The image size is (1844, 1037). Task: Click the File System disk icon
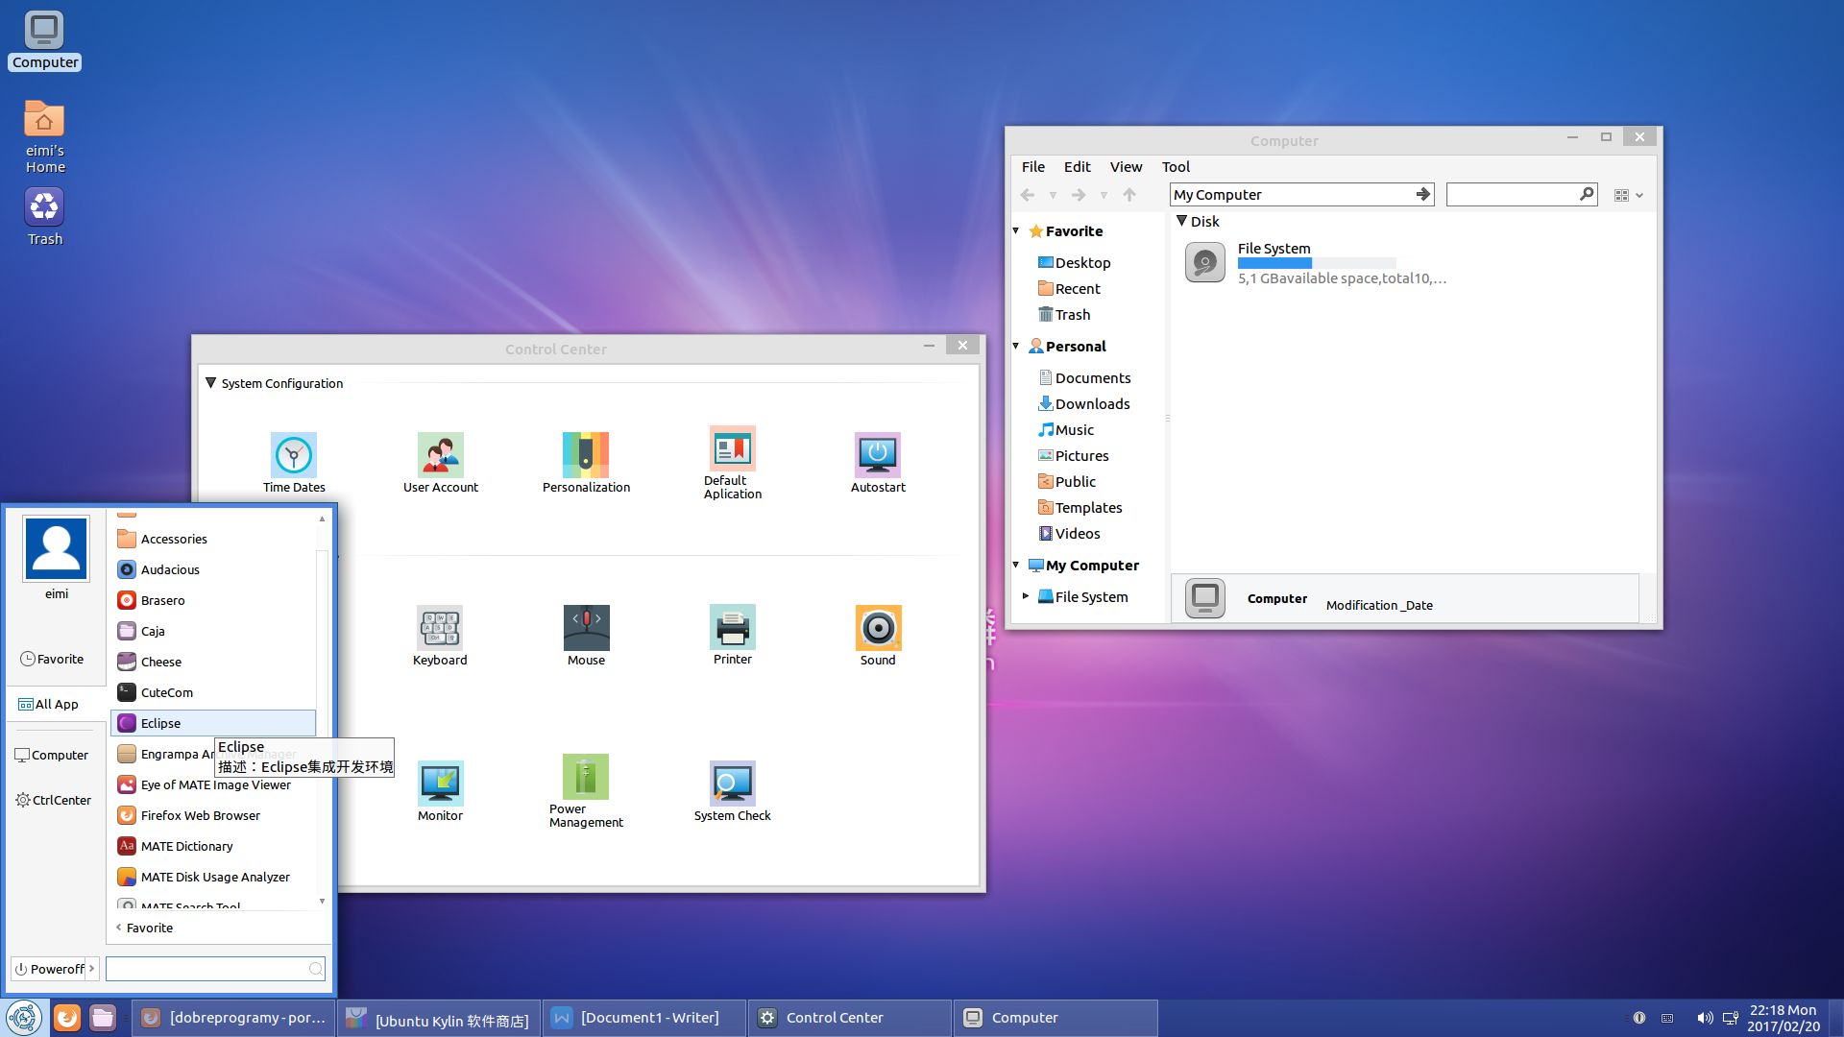tap(1204, 262)
